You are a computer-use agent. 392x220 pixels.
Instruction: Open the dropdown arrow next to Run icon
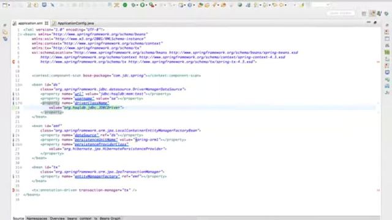(146, 5)
